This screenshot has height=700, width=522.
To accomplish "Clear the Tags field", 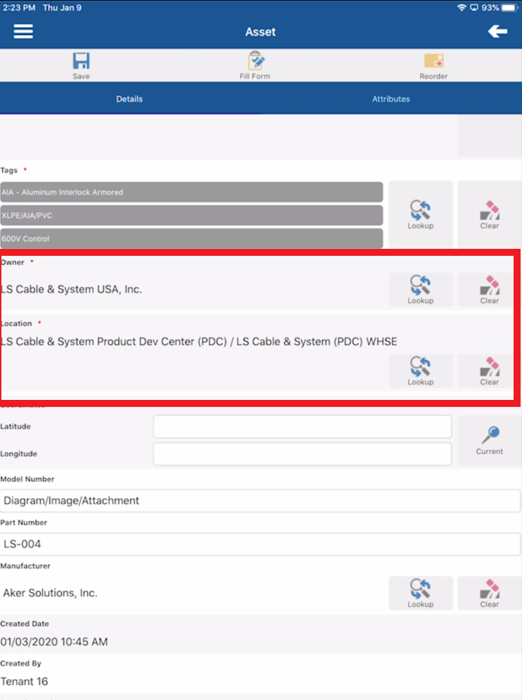I will [490, 214].
